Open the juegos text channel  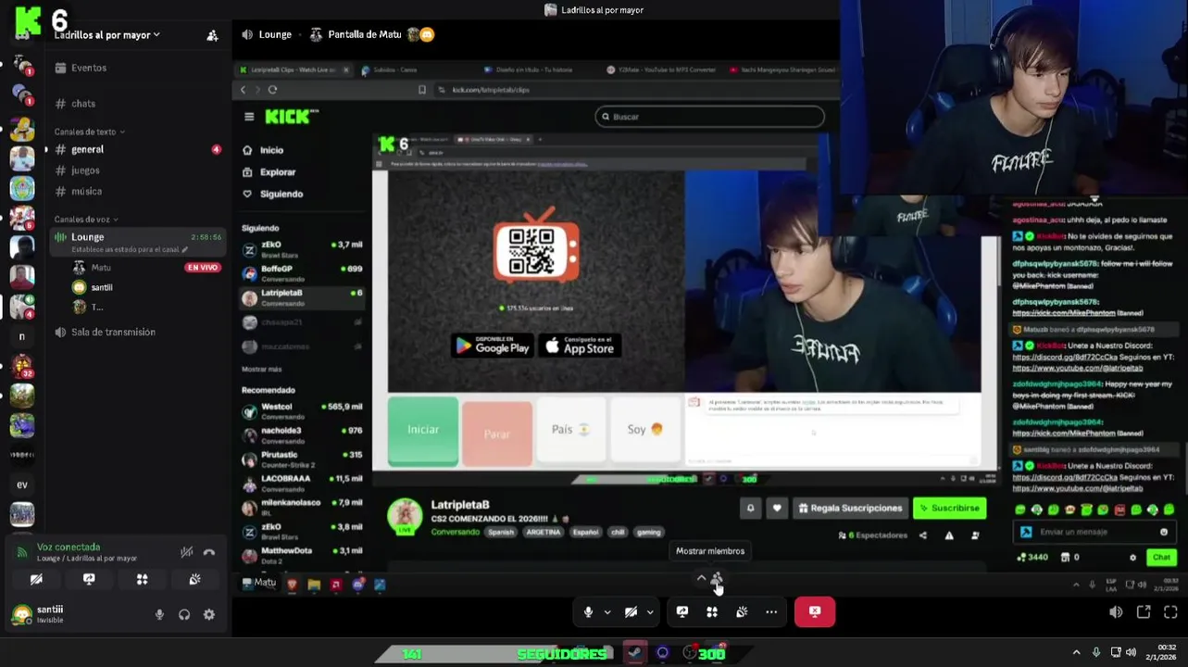click(85, 170)
